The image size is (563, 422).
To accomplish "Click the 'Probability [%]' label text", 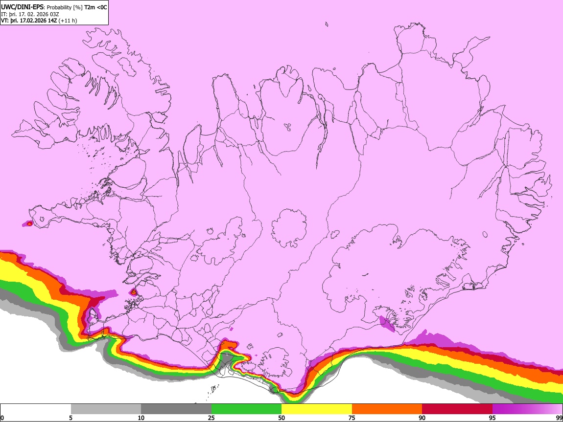I will pyautogui.click(x=65, y=7).
